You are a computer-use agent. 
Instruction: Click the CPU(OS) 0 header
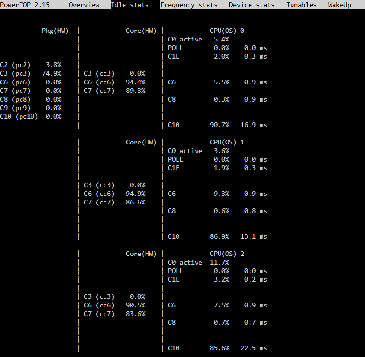(227, 31)
